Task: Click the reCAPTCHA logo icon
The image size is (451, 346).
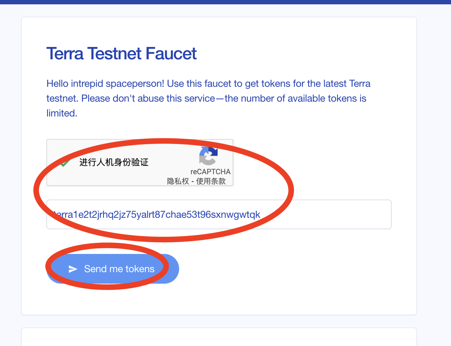Action: tap(208, 155)
